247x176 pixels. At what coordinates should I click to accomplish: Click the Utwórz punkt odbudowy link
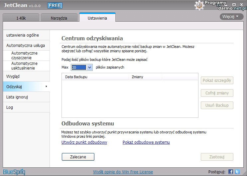(84, 142)
